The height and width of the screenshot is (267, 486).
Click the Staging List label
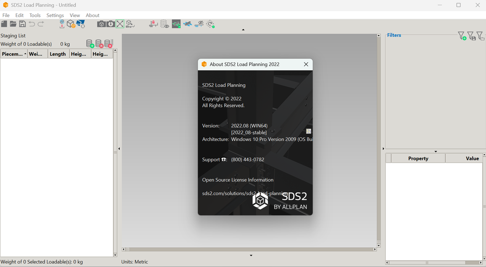tap(13, 36)
